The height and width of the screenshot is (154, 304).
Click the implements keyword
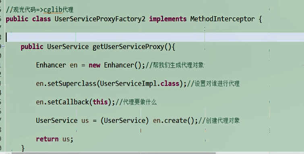(168, 19)
